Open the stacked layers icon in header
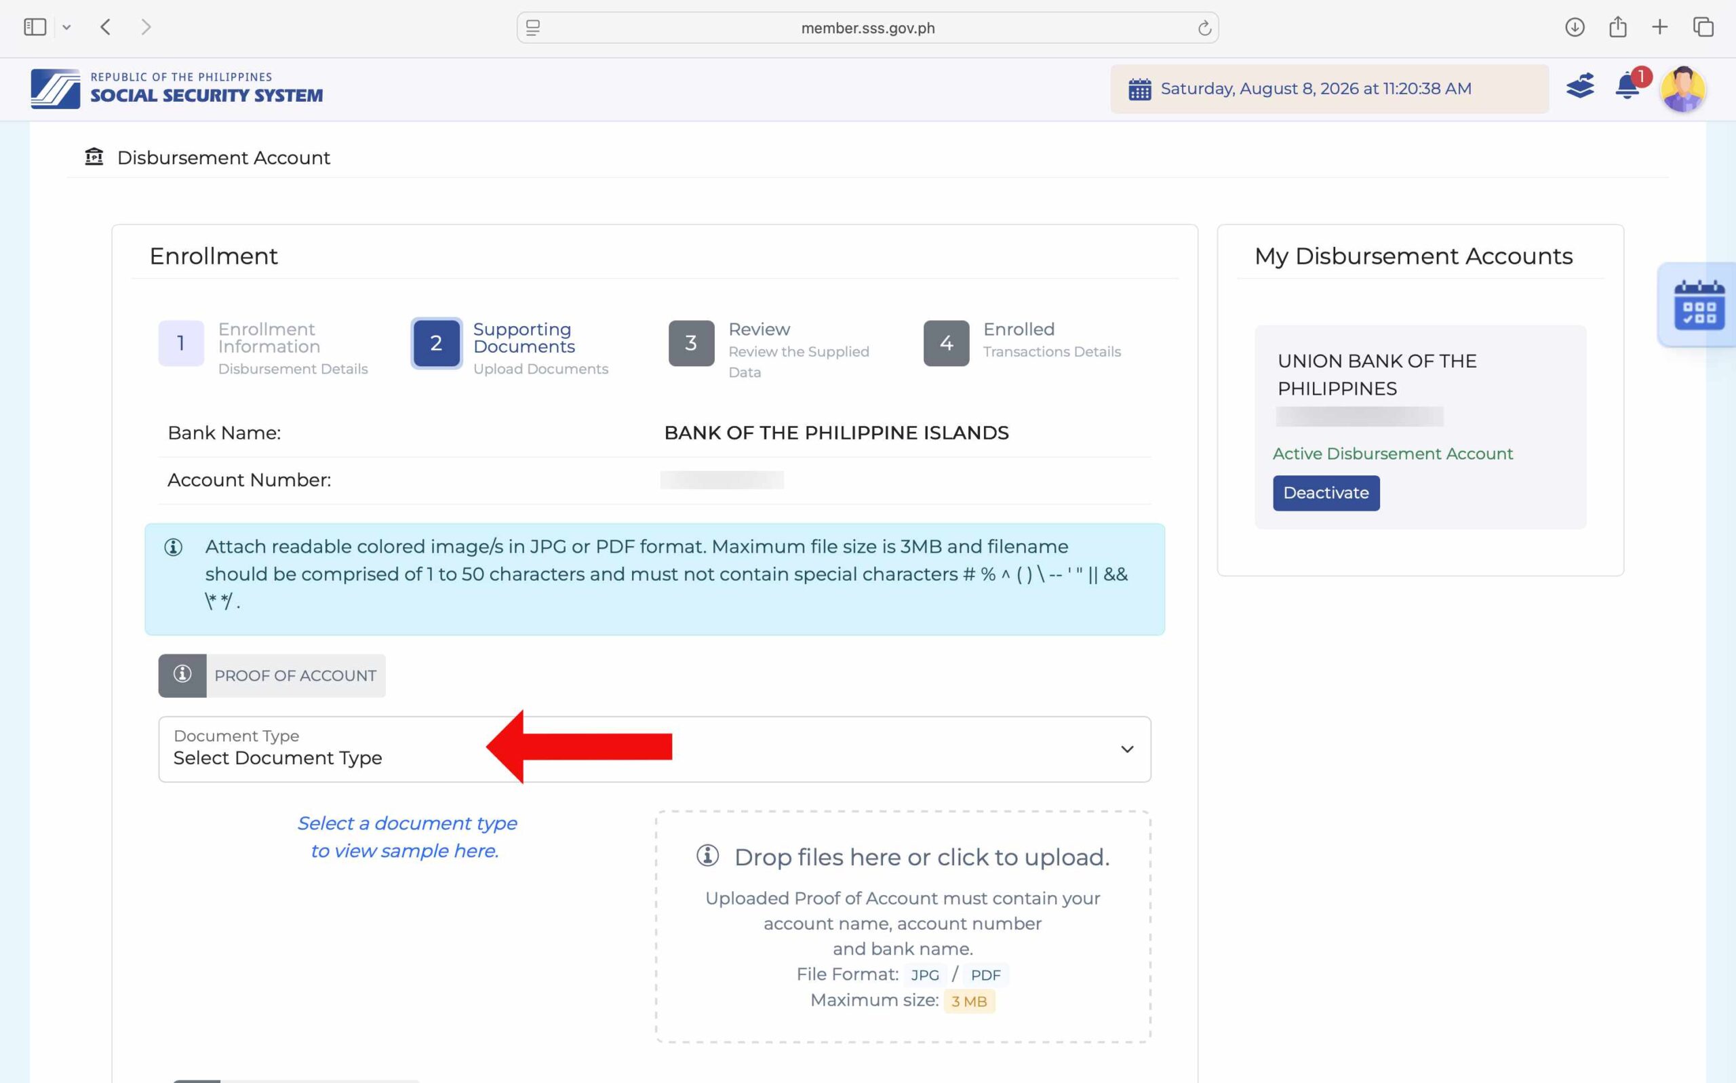 click(x=1580, y=87)
